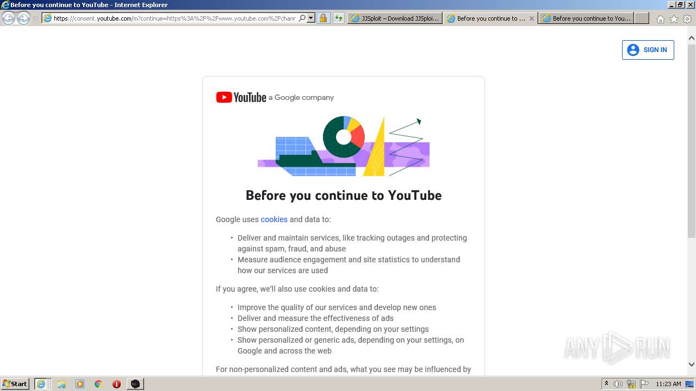This screenshot has width=696, height=391.
Task: Show hidden tray icons arrow
Action: (x=606, y=384)
